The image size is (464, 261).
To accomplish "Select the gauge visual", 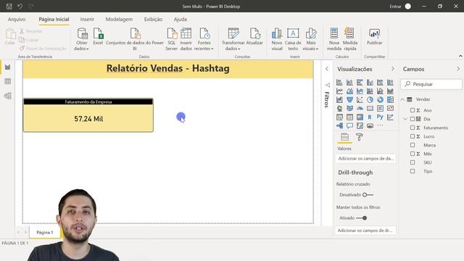I will pyautogui.click(x=360, y=109).
